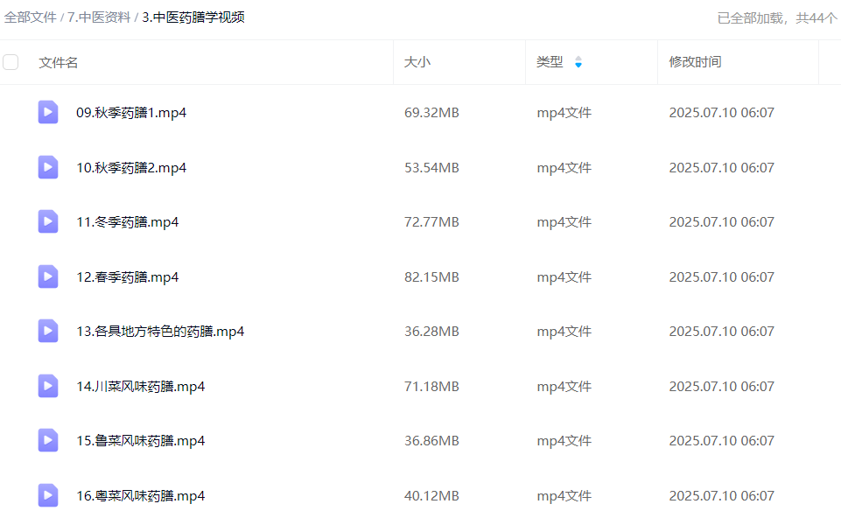Sort files by 修改时间 column header
The height and width of the screenshot is (511, 841).
[695, 62]
